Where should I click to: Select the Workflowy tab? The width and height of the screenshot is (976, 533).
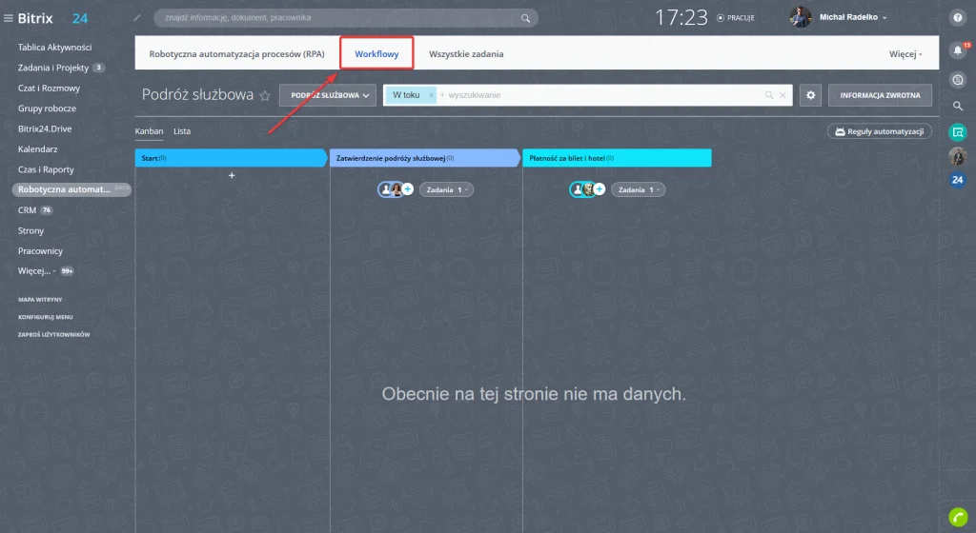click(376, 54)
